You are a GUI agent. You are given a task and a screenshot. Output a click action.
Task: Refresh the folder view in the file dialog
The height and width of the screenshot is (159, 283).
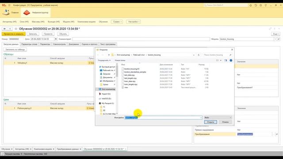(199, 55)
